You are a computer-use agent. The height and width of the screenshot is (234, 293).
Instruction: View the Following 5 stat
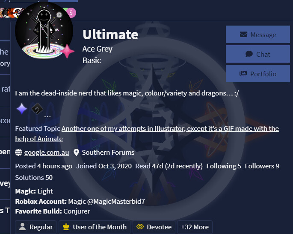[224, 166]
